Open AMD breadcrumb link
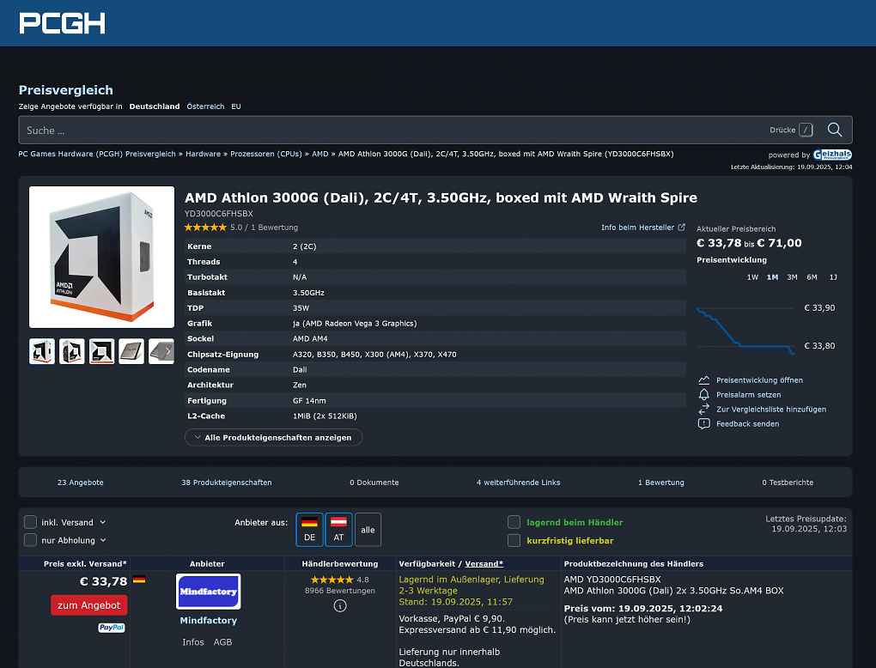876x668 pixels. [320, 154]
